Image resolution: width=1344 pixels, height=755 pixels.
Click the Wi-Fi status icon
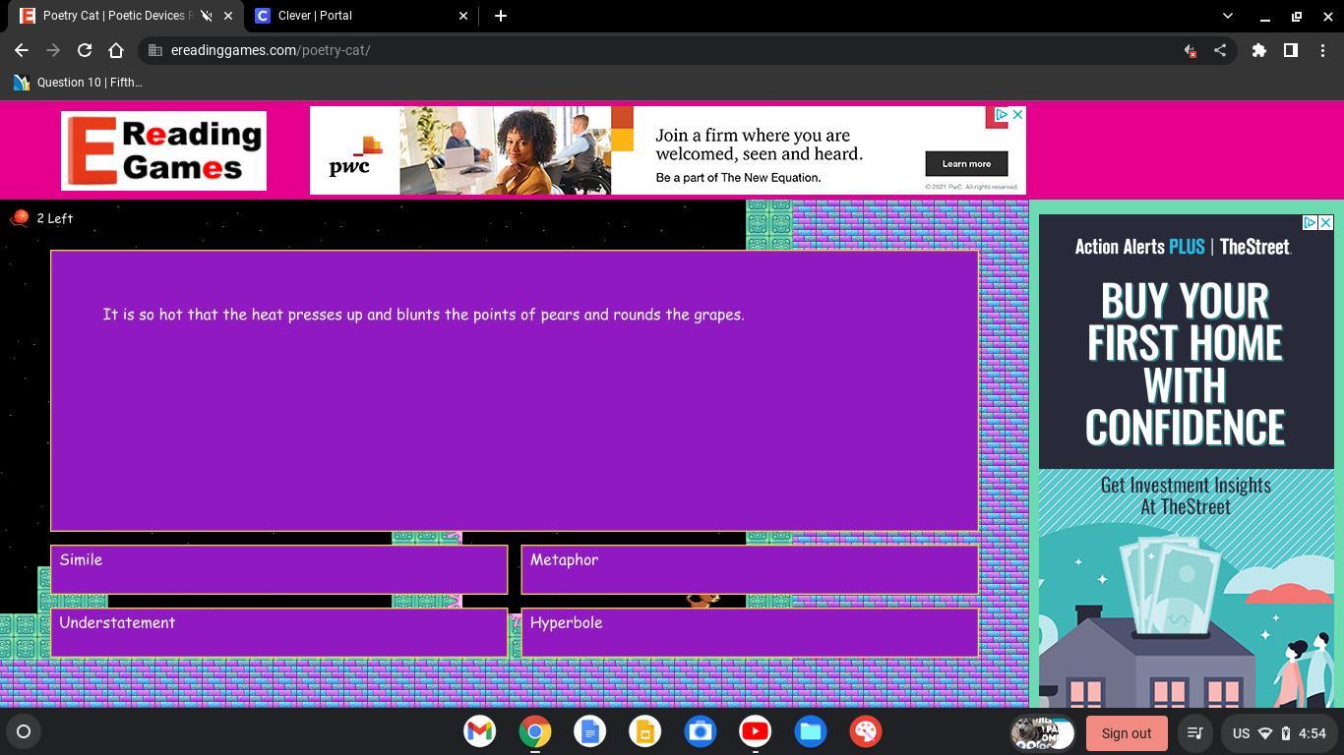coord(1266,733)
